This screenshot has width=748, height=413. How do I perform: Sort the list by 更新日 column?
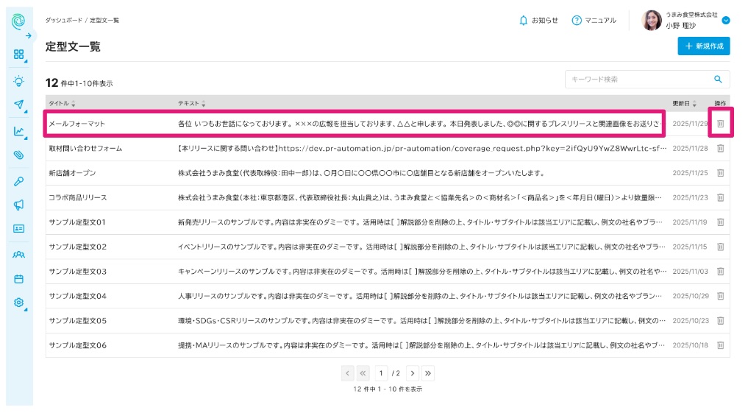pos(683,103)
